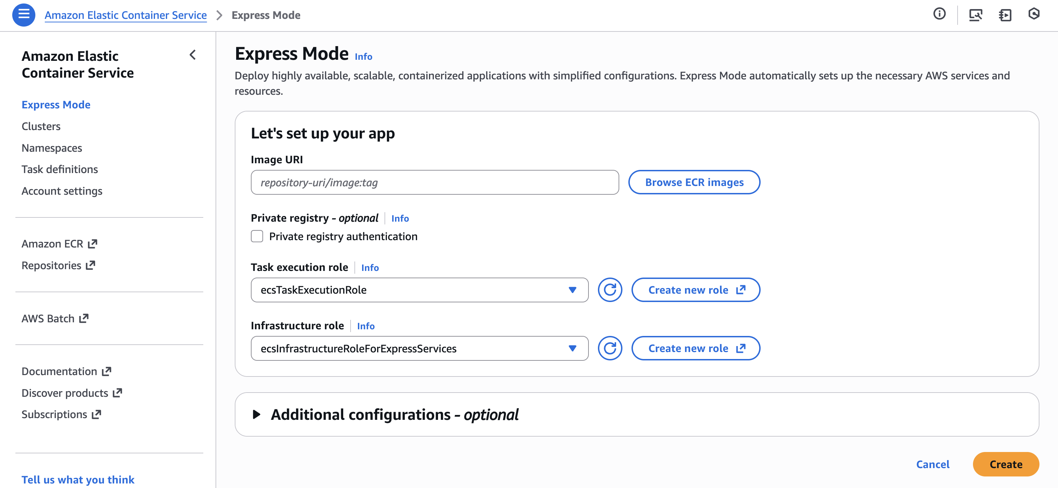Open the CloudShell terminal icon
The height and width of the screenshot is (488, 1058).
tap(1004, 15)
